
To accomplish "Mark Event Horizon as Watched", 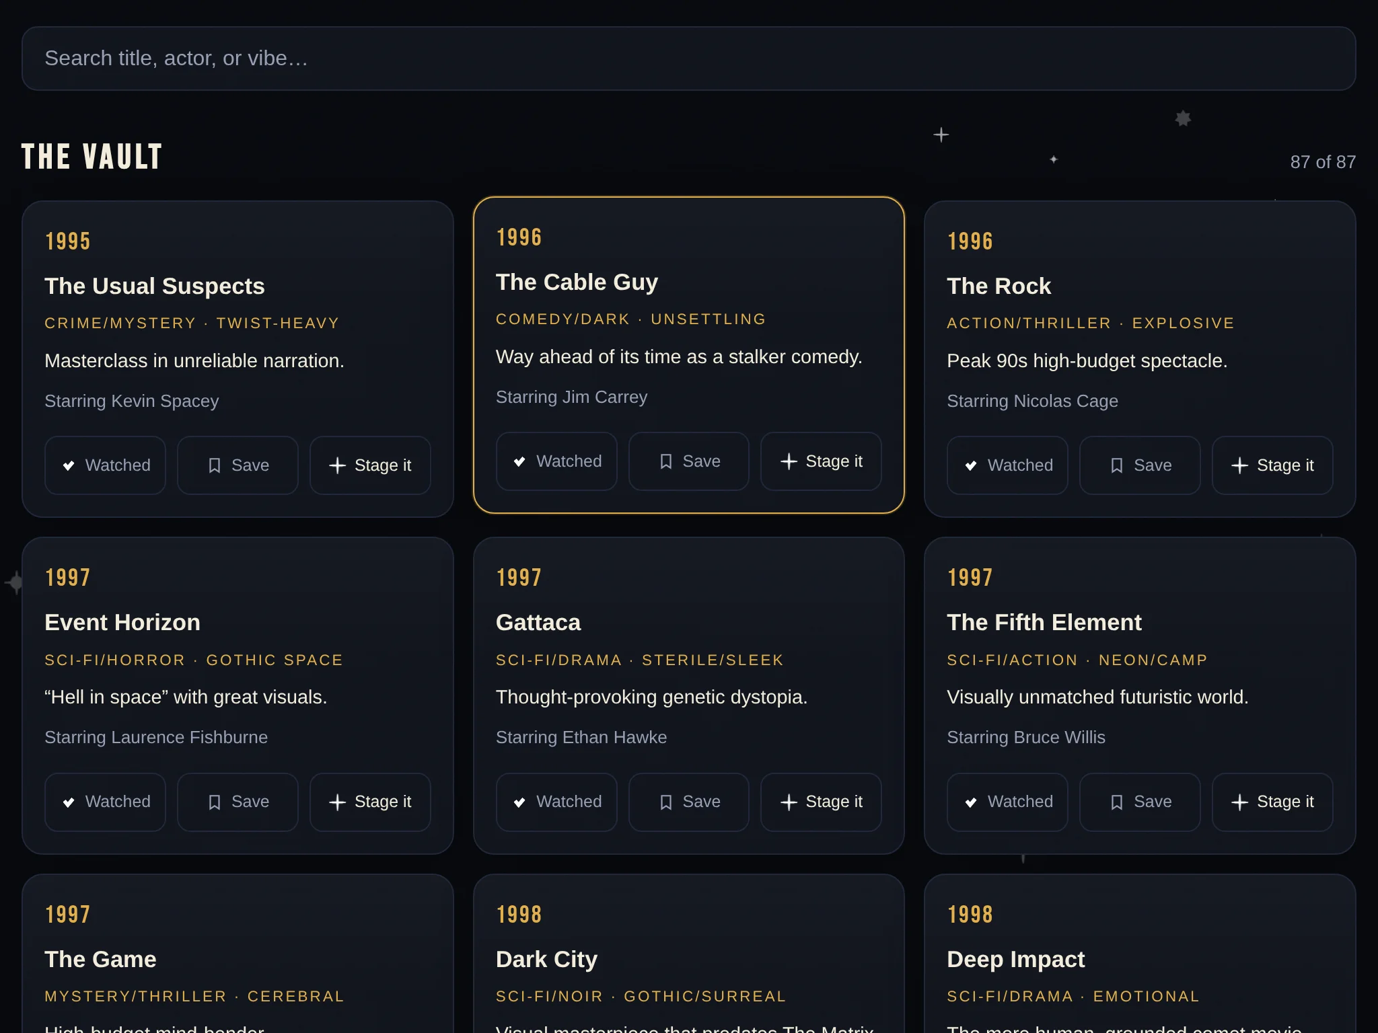I will point(105,802).
